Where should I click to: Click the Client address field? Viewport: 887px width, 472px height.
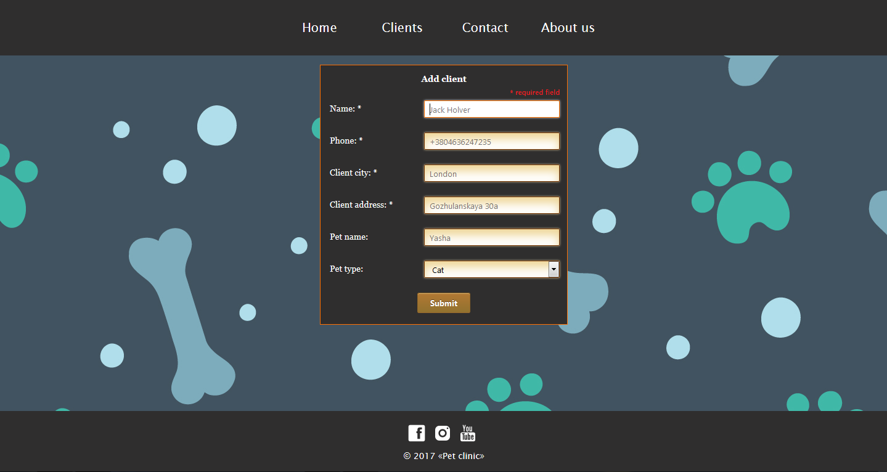[491, 205]
